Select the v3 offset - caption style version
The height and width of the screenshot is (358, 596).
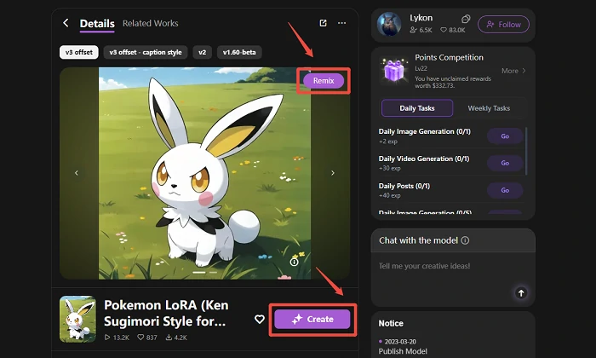[x=146, y=52]
